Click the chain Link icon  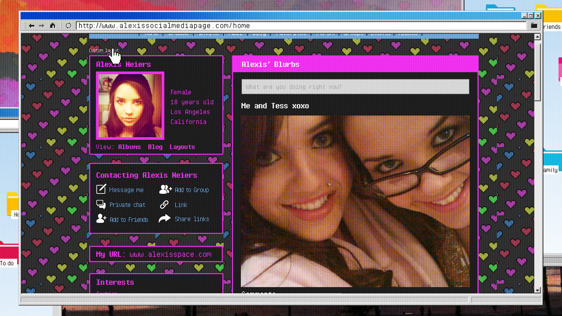[164, 205]
